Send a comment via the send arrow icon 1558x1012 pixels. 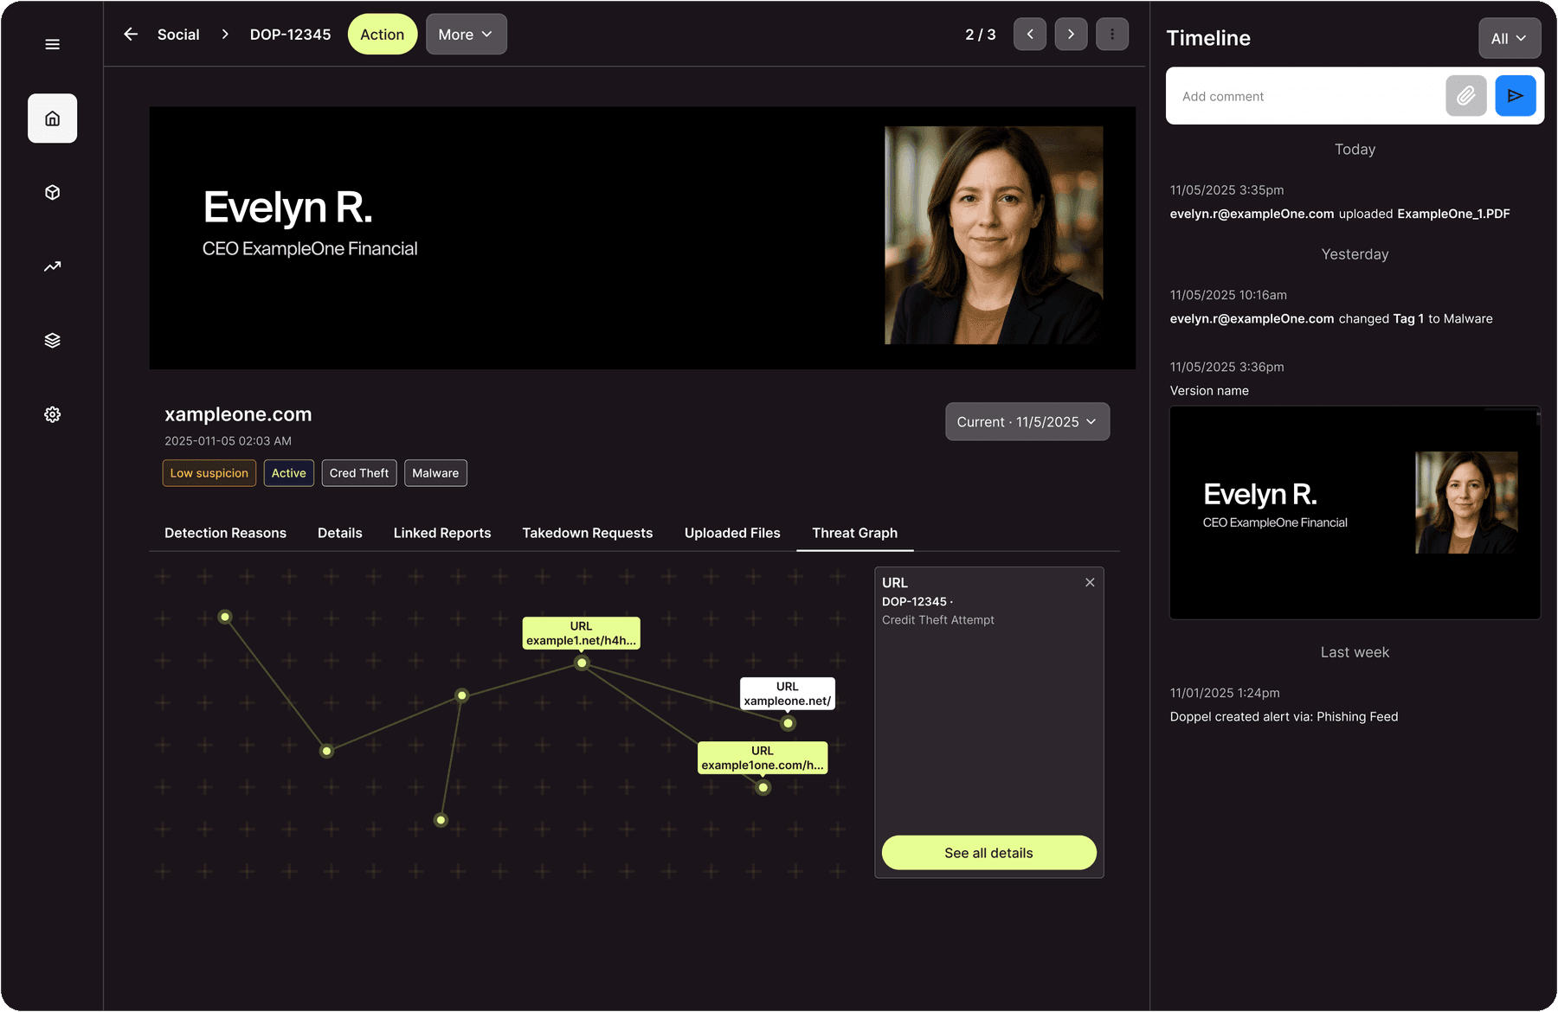point(1515,95)
